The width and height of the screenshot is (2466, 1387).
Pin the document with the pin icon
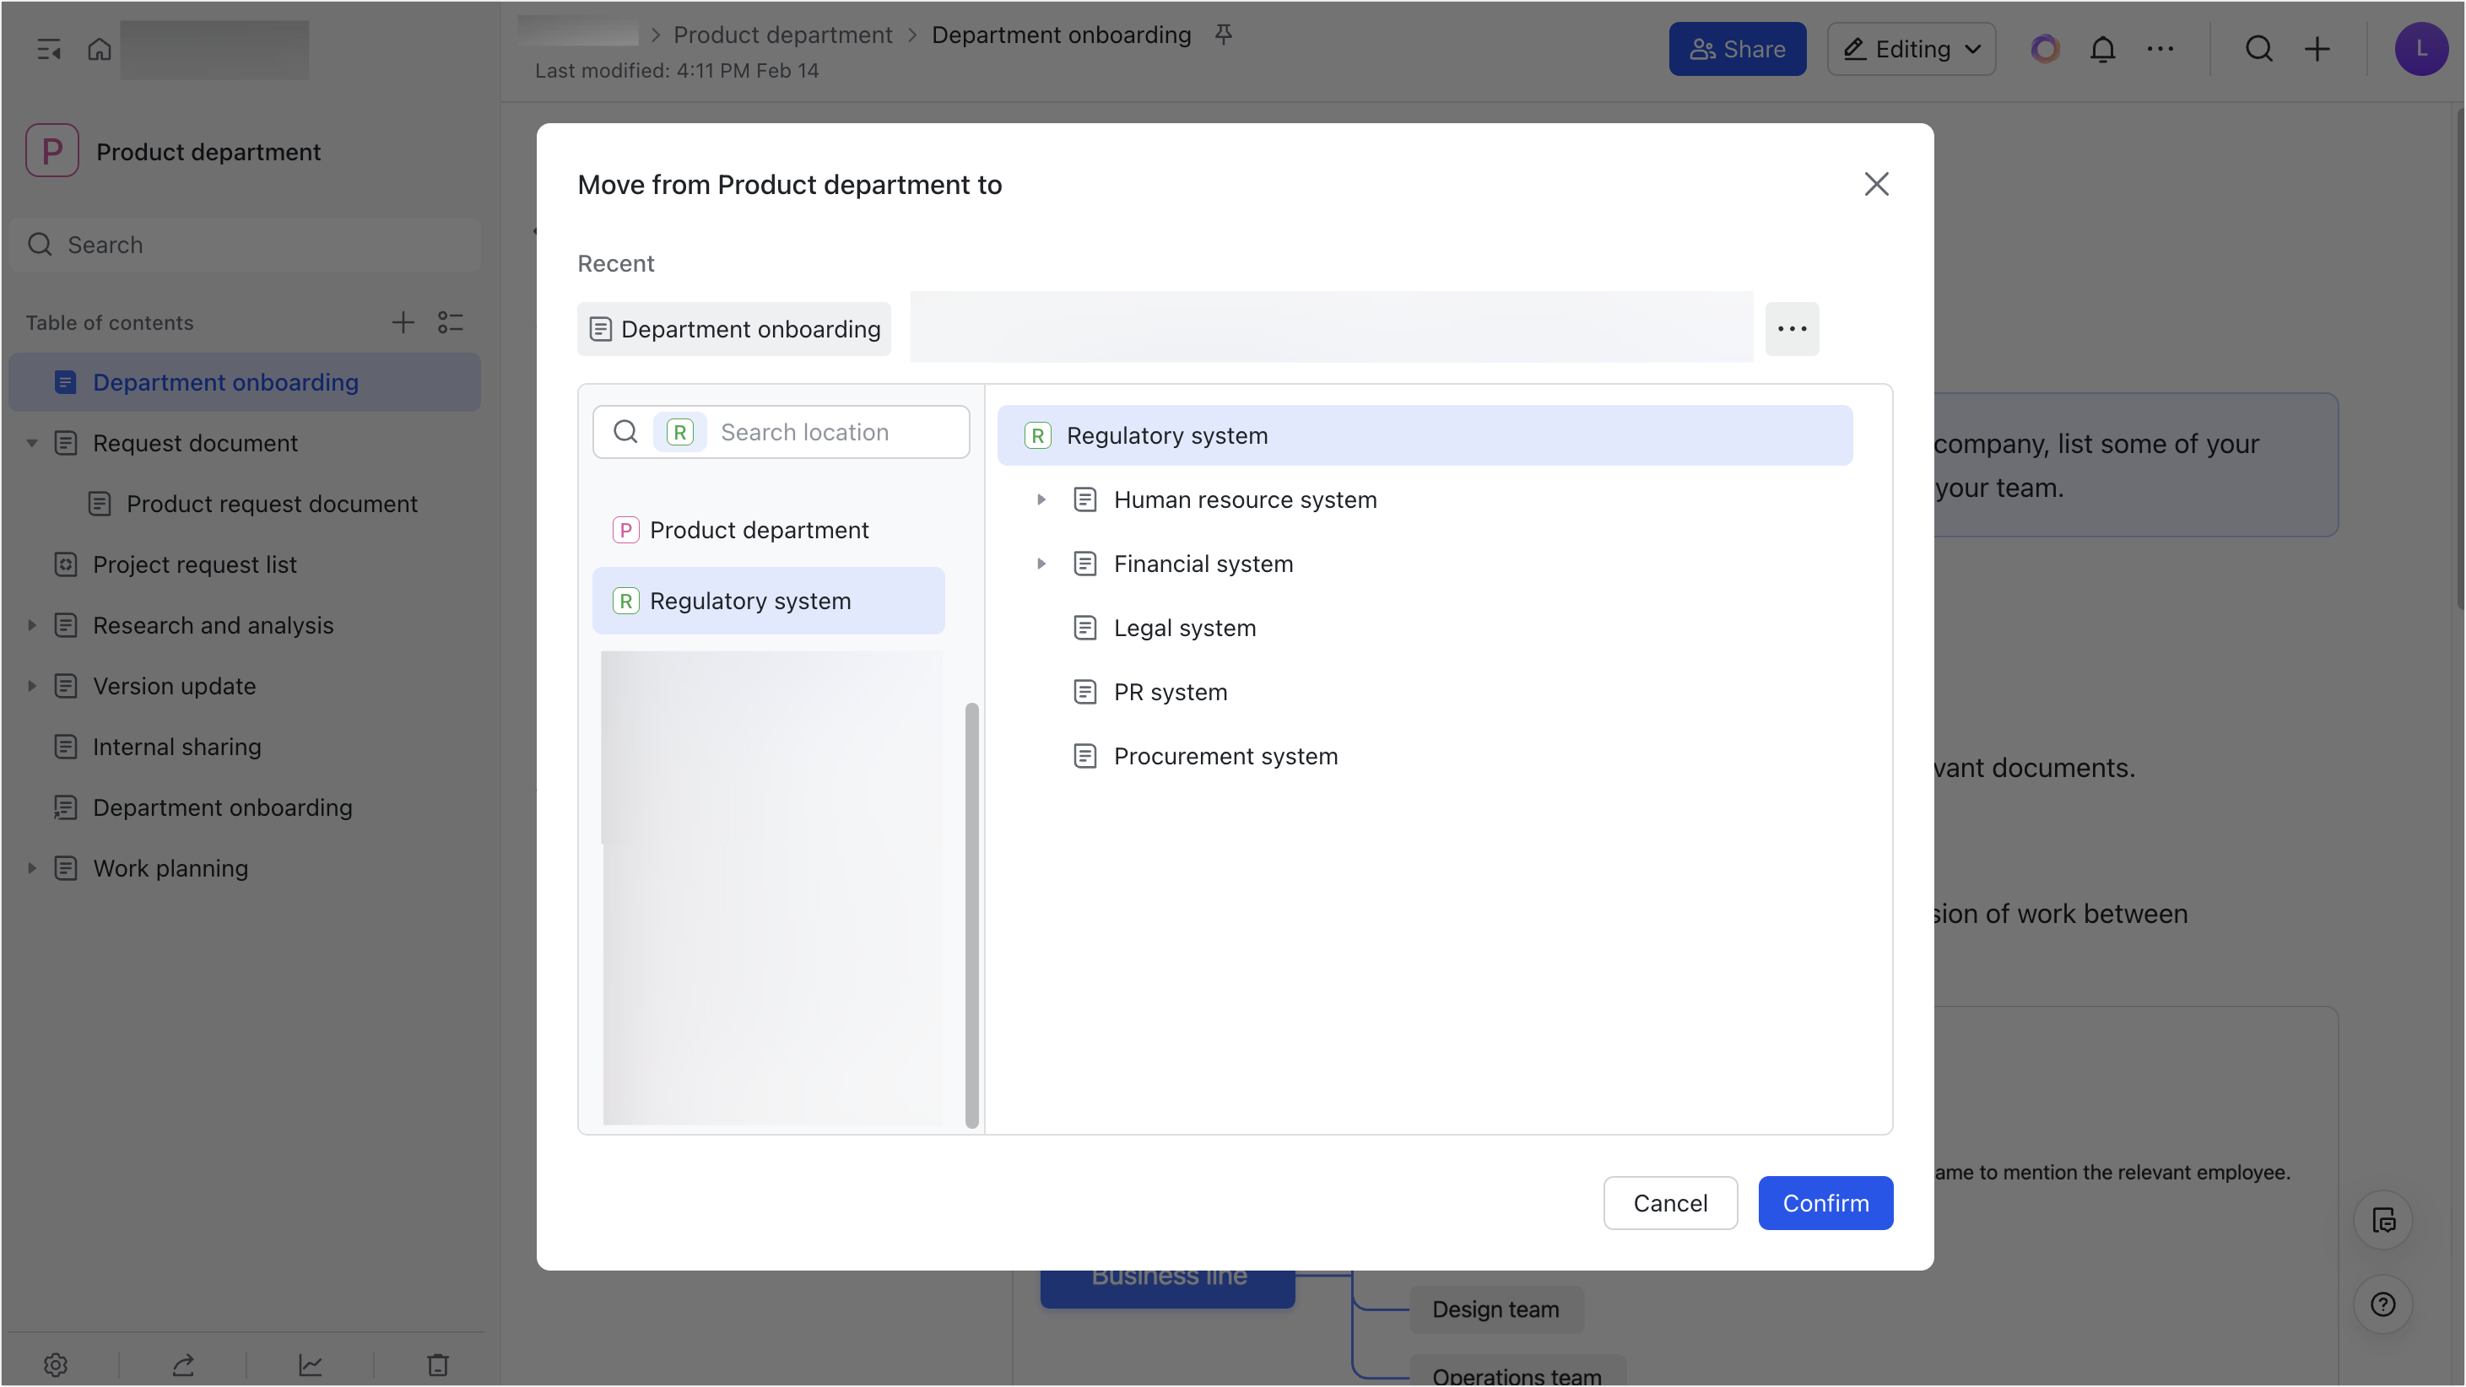[1223, 35]
